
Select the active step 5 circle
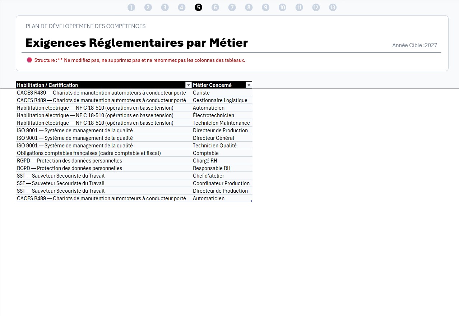click(x=198, y=7)
